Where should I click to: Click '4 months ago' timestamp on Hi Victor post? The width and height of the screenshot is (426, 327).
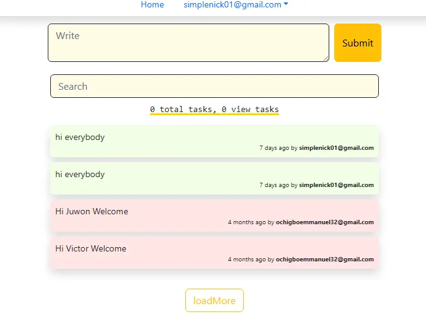click(247, 259)
